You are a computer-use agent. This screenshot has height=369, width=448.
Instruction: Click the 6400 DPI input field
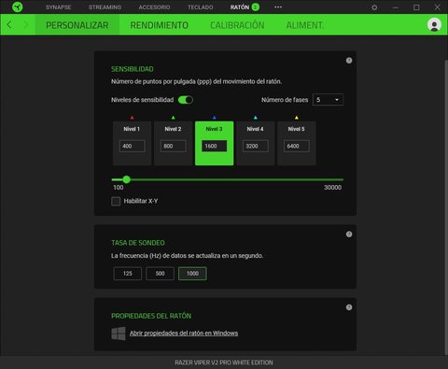(x=296, y=146)
